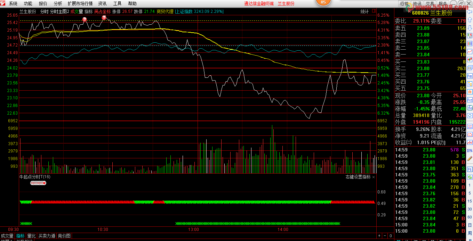The image size is (473, 241).
Task: Select the 30 minute period button
Action: [x=470, y=209]
